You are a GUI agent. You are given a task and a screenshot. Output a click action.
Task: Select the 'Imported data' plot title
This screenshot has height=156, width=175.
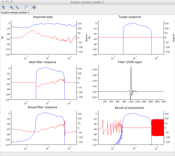pyautogui.click(x=43, y=17)
